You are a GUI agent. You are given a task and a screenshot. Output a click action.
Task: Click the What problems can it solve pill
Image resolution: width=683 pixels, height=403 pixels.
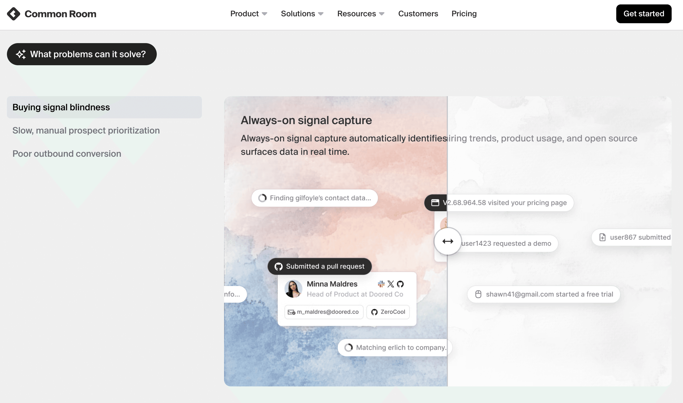[x=82, y=54]
